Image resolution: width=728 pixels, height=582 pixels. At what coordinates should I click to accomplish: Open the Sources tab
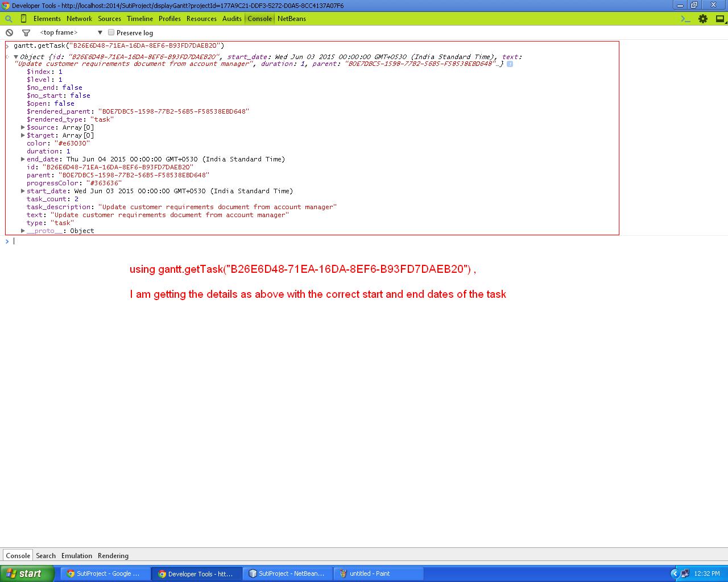[109, 19]
